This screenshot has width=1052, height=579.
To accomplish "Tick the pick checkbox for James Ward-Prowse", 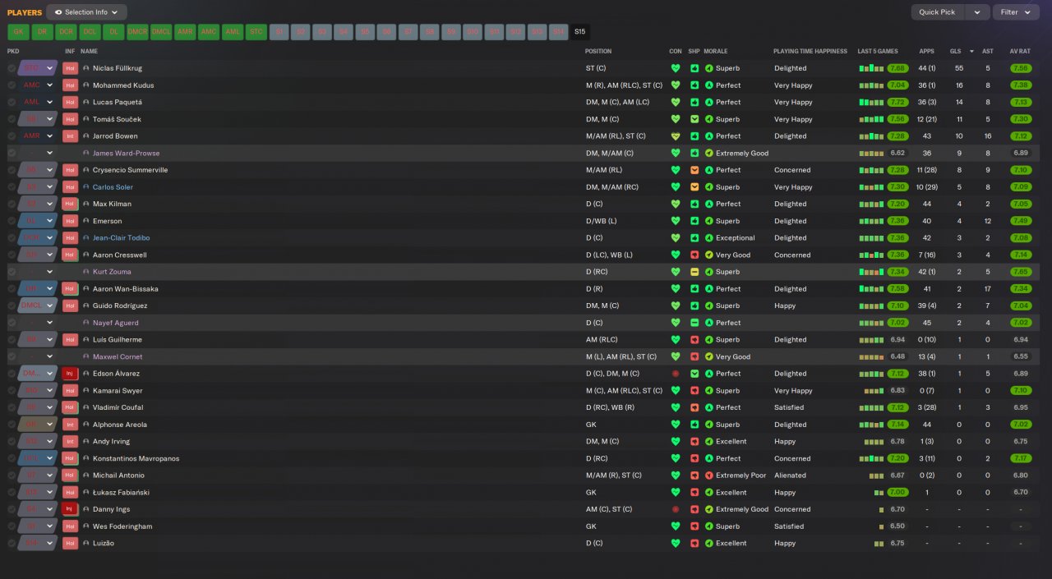I will pos(12,154).
